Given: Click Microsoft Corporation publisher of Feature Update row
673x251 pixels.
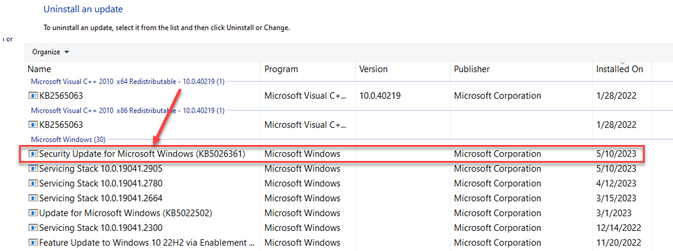Looking at the screenshot, I should [498, 242].
